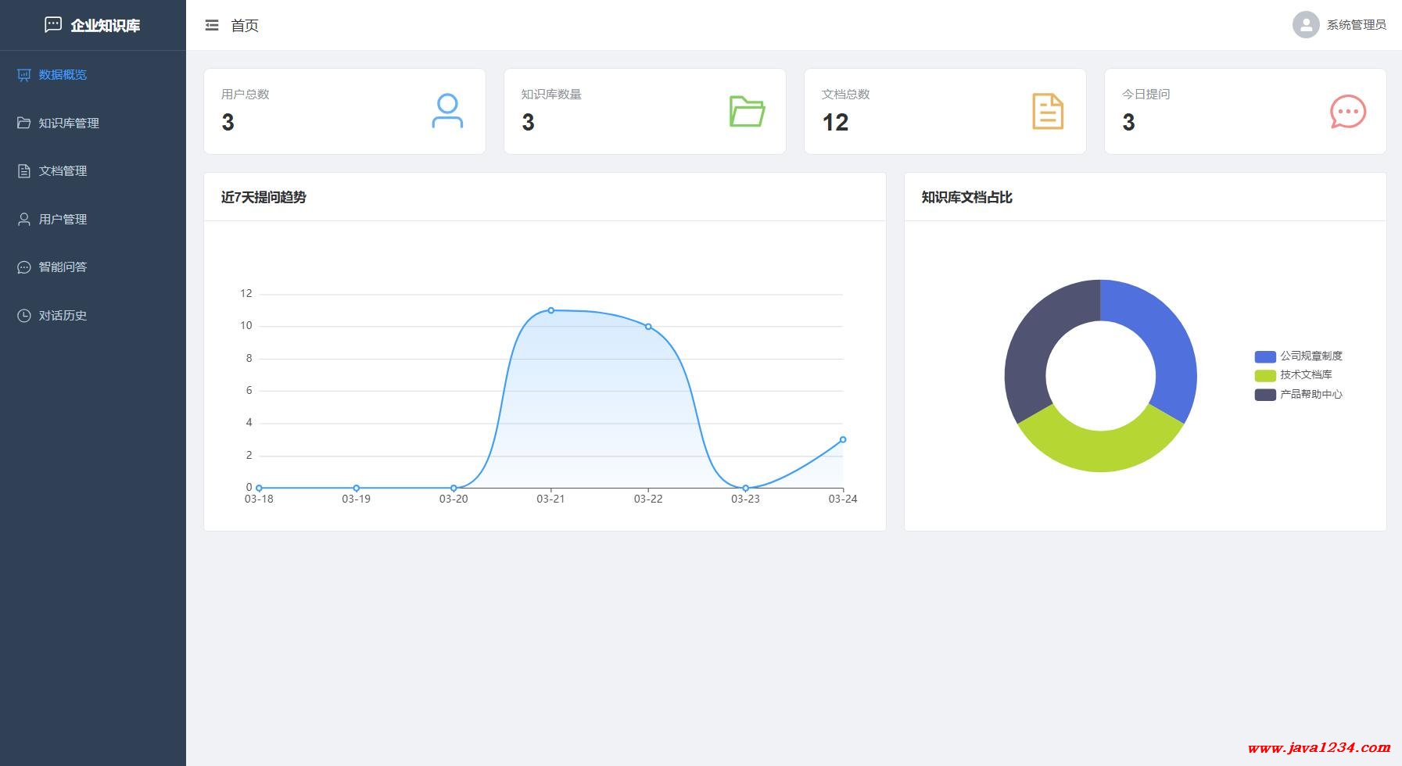
Task: Click the orange document icon in 文档总数 card
Action: 1048,111
